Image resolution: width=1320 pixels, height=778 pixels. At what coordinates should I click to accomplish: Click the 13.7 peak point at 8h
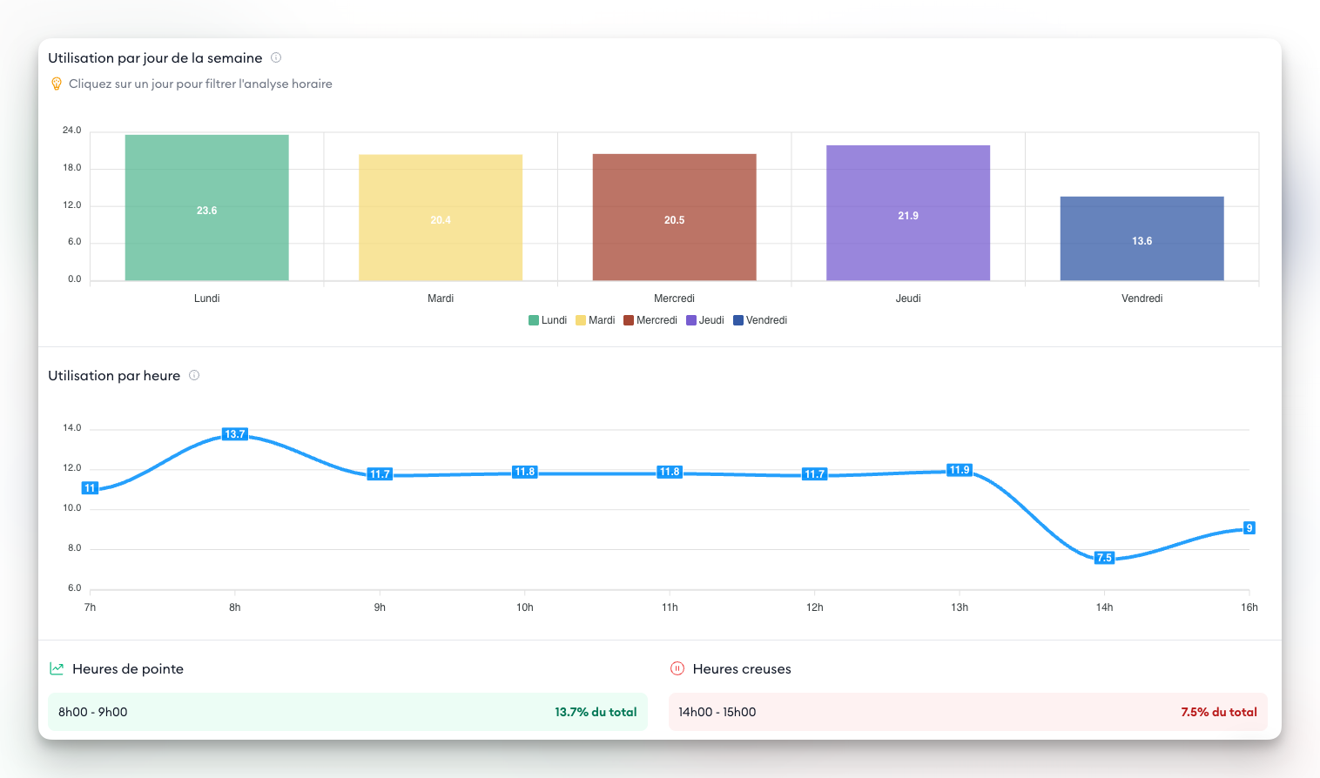pyautogui.click(x=235, y=434)
